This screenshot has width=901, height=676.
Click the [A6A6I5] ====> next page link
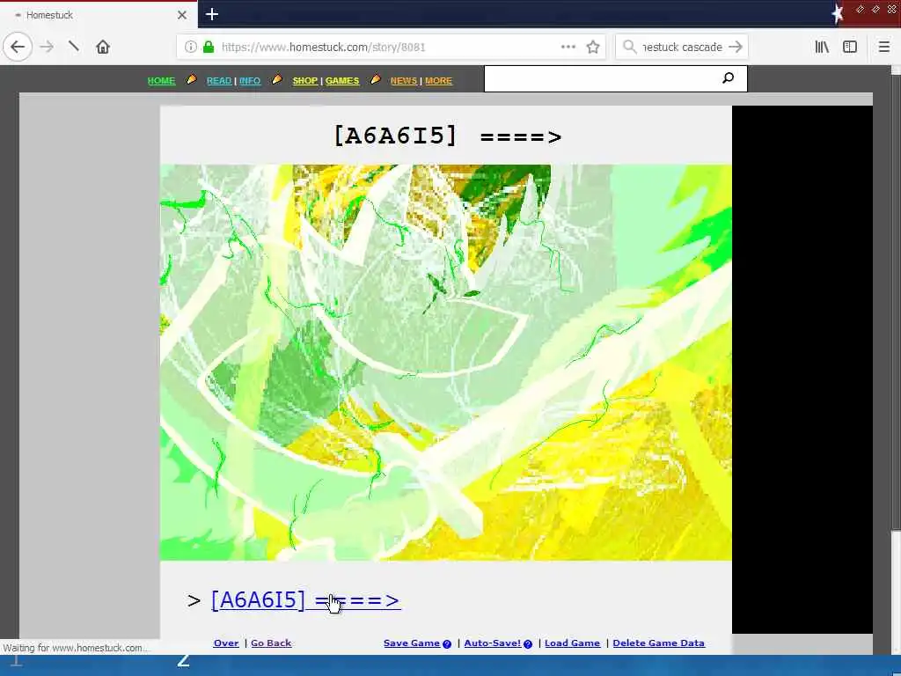pyautogui.click(x=305, y=599)
